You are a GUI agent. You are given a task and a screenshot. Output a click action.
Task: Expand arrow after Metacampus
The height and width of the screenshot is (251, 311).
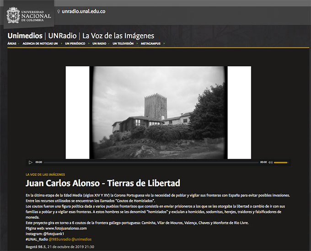pos(164,43)
